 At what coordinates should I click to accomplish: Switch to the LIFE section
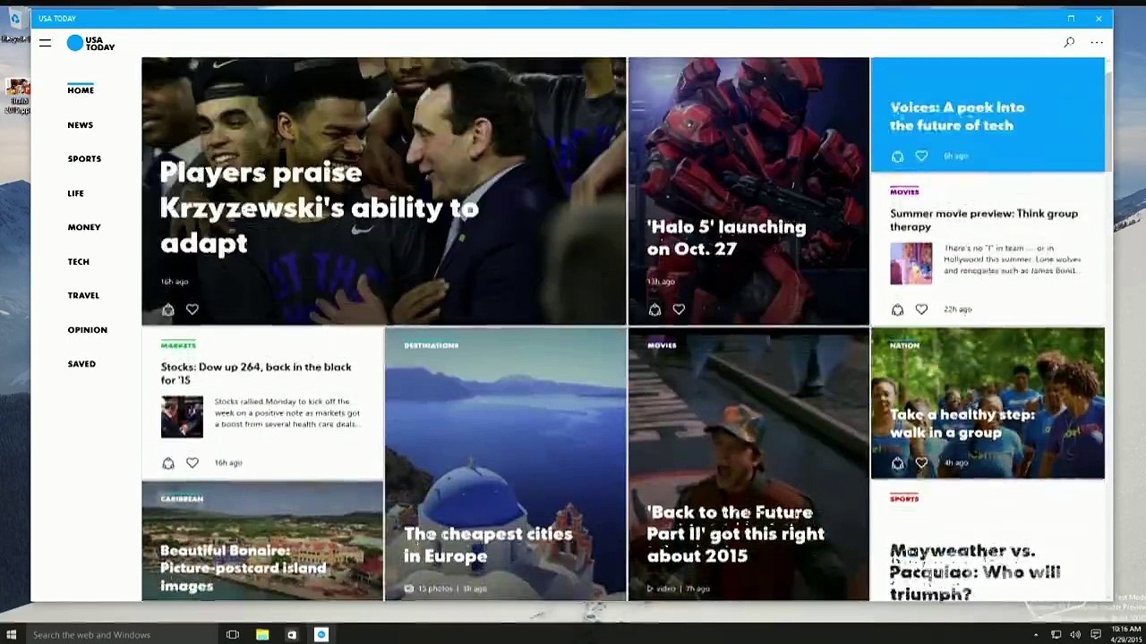75,193
